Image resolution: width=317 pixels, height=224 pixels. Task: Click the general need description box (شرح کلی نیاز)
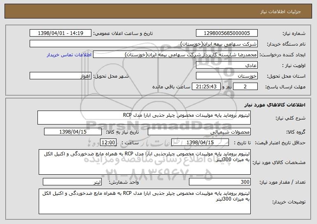(x=144, y=118)
